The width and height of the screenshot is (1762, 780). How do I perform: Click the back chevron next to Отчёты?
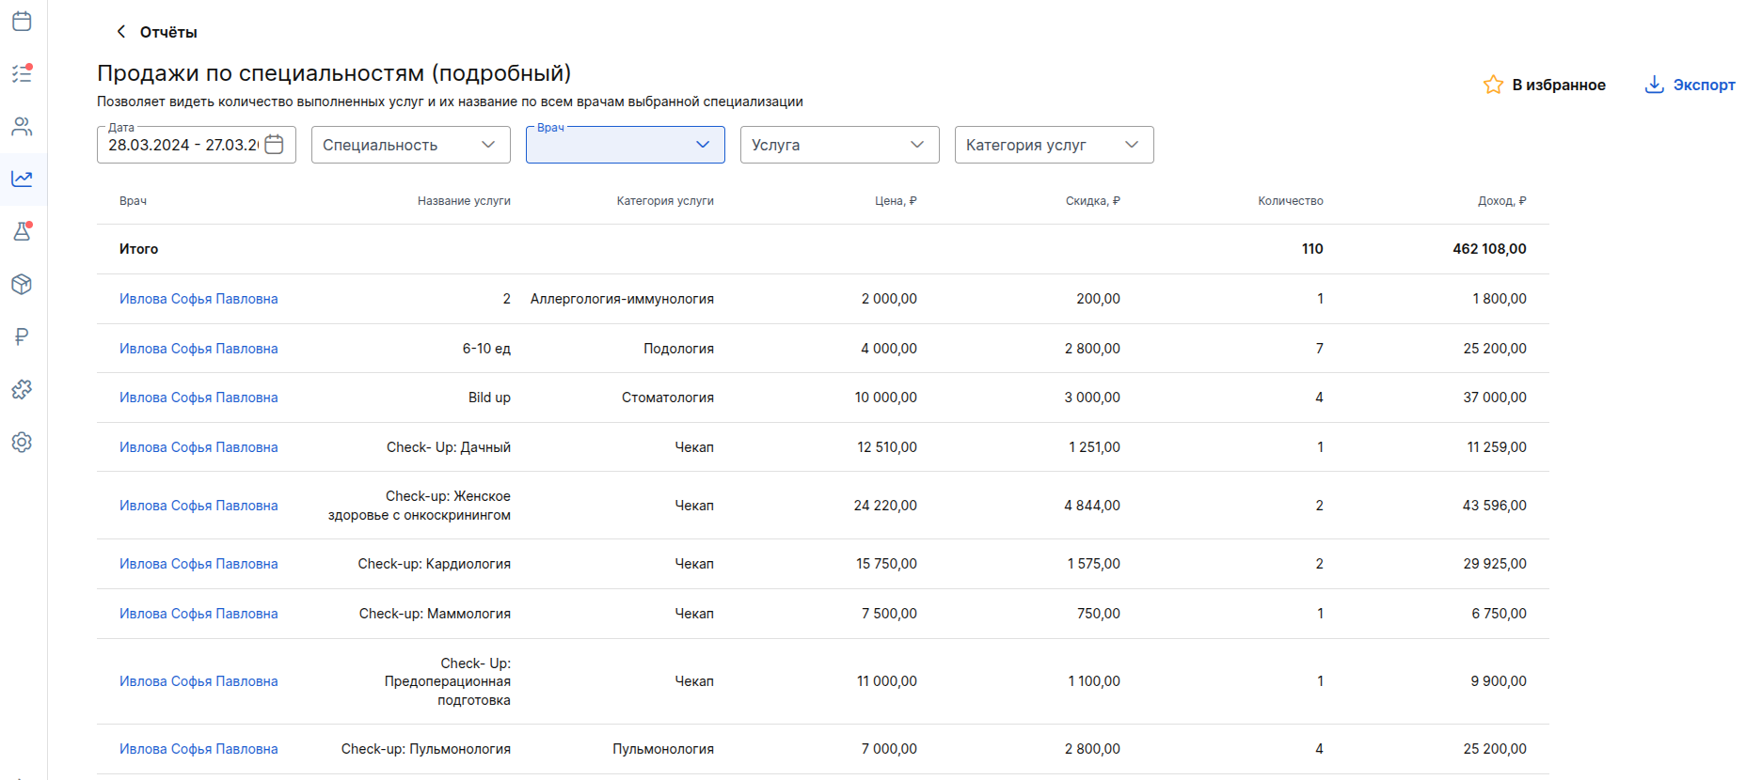(x=120, y=32)
